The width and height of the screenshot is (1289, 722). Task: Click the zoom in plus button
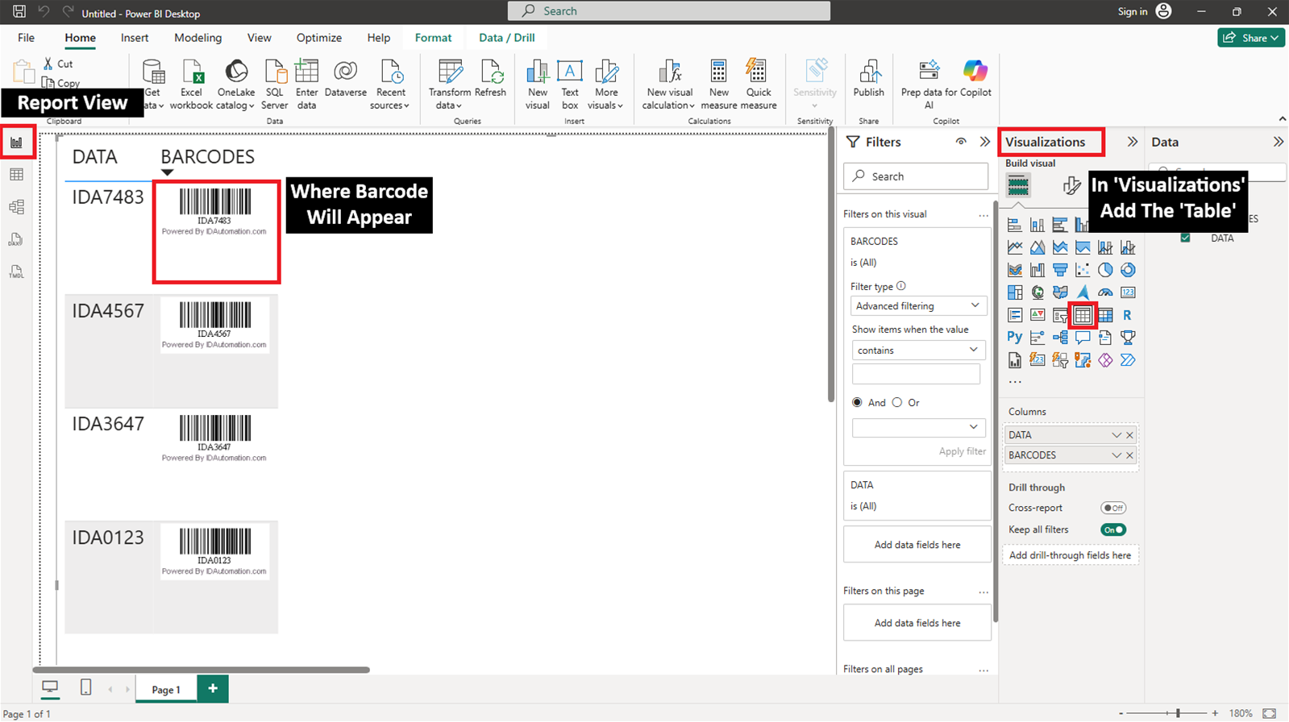1215,713
